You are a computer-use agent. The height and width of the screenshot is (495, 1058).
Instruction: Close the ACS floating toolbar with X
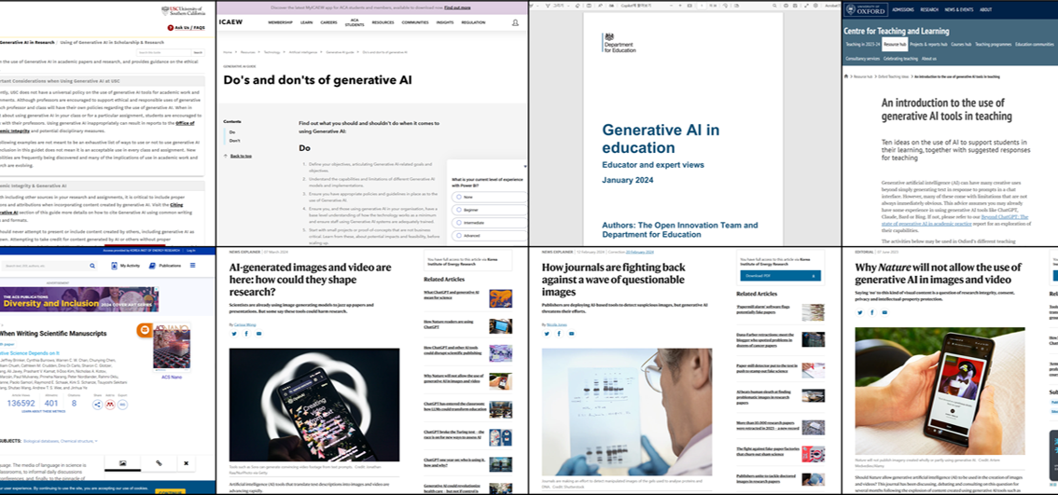(186, 463)
